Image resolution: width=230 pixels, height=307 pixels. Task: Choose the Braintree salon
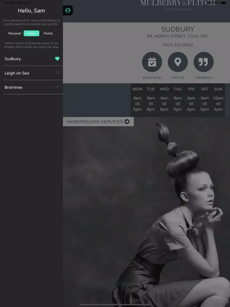[33, 87]
